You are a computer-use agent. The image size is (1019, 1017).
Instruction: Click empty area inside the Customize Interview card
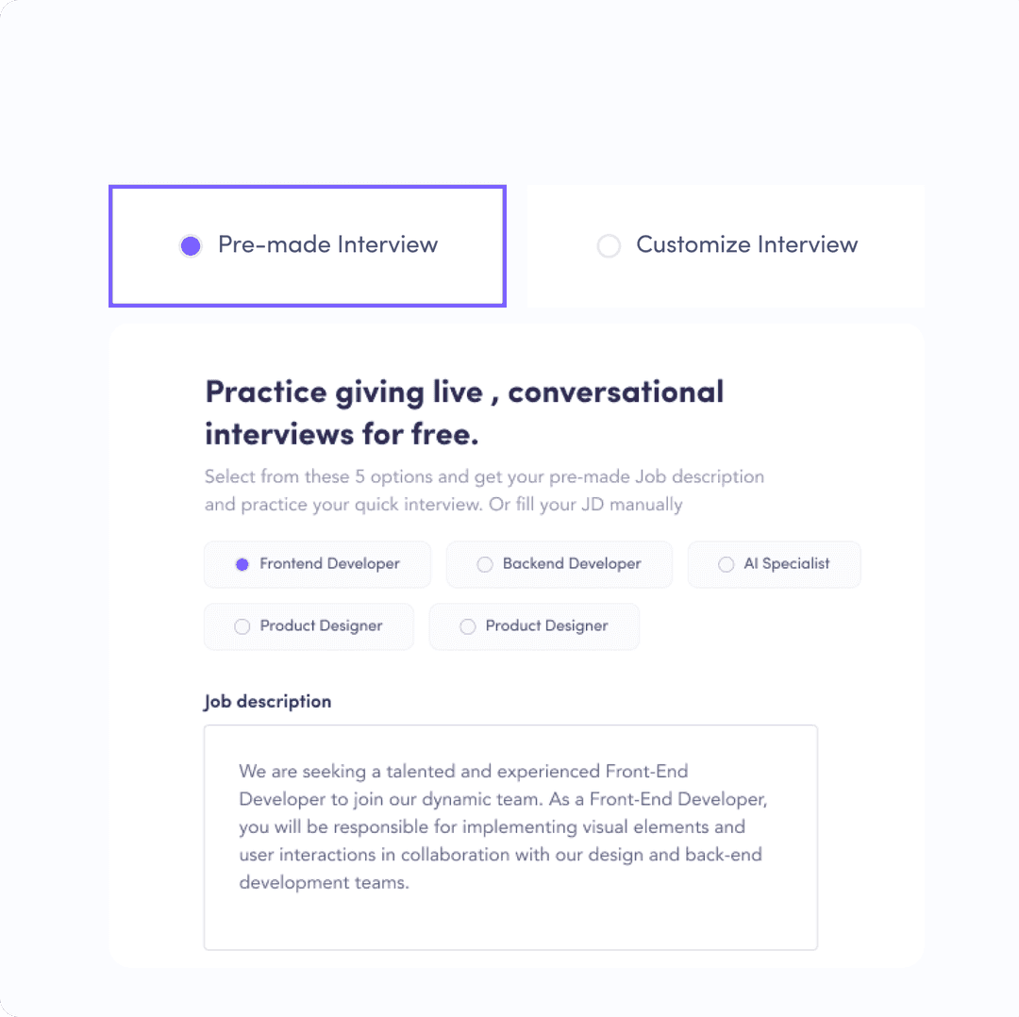click(726, 286)
